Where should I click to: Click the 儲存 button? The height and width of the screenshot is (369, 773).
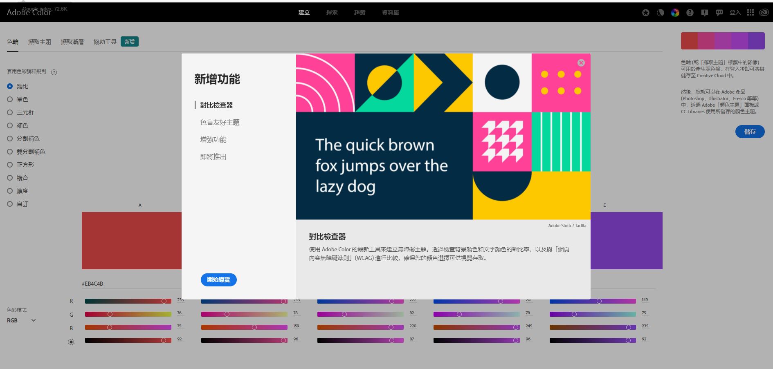pyautogui.click(x=750, y=132)
